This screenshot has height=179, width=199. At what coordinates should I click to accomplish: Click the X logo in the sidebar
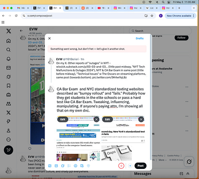[8, 31]
